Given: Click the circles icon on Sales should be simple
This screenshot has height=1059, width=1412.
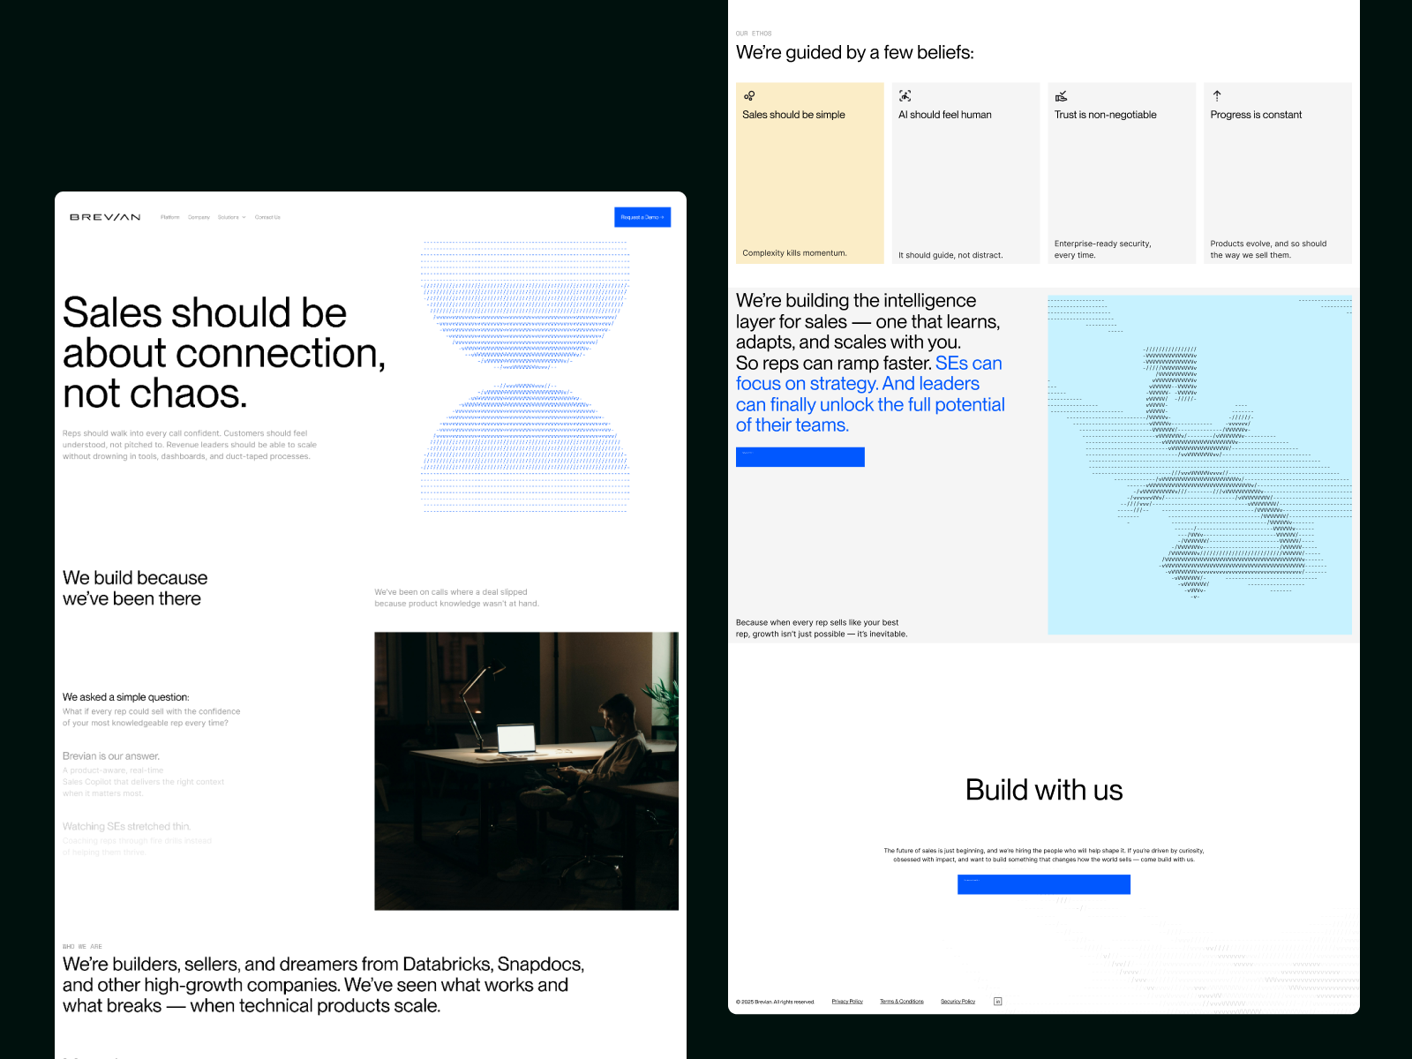Looking at the screenshot, I should click(749, 96).
